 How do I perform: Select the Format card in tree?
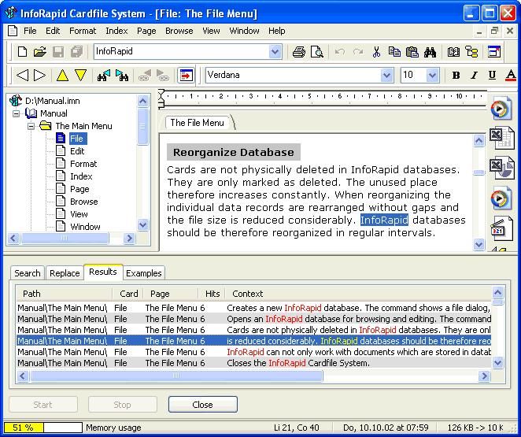[83, 164]
